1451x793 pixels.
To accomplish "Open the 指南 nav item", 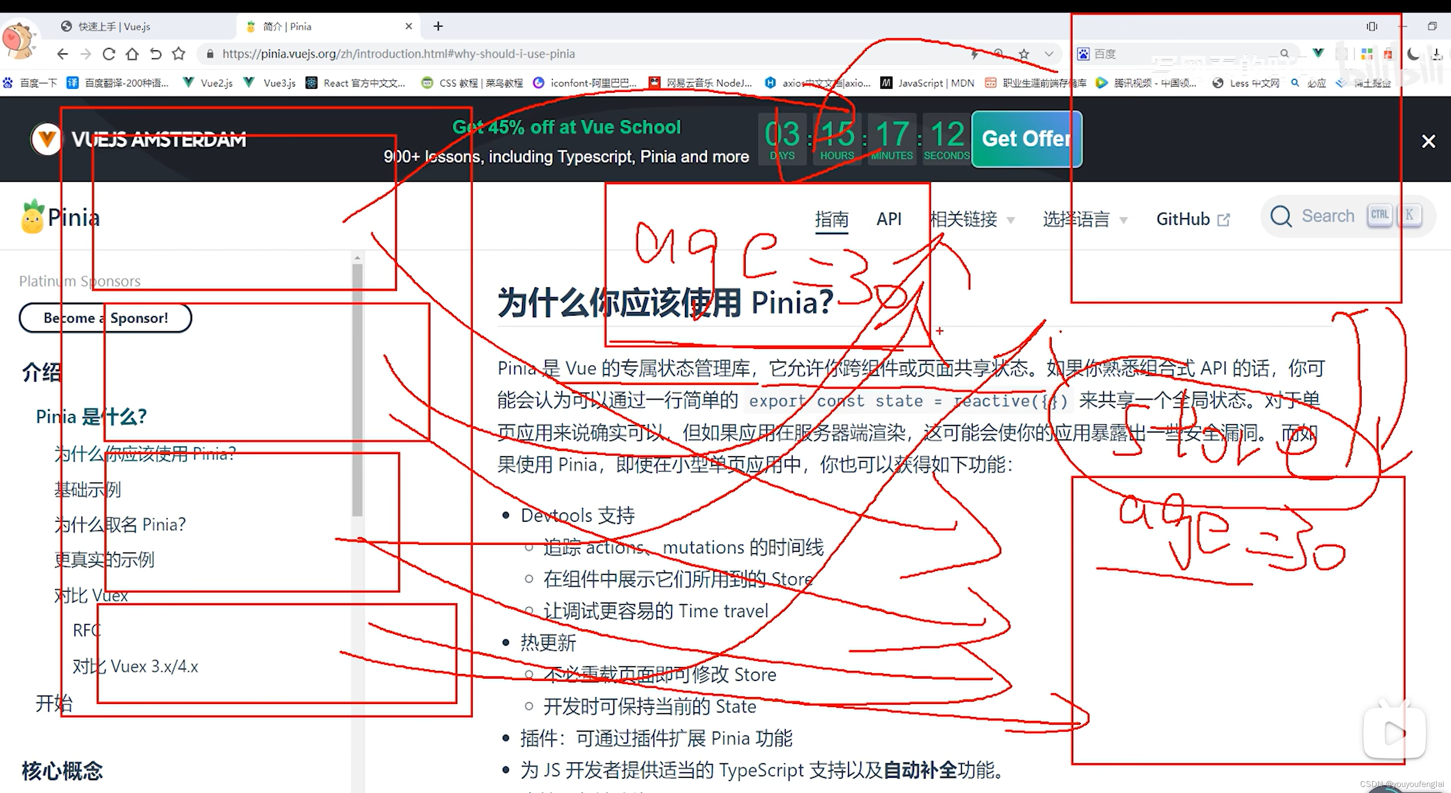I will pyautogui.click(x=831, y=219).
